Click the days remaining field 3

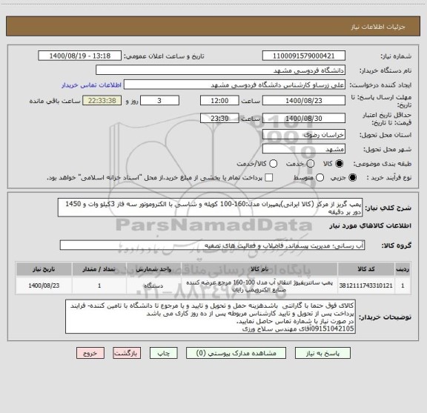[159, 101]
